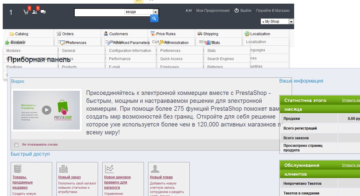This screenshot has height=196, width=360.
Task: Click the green Modules puzzle icon
Action: pyautogui.click(x=7, y=42)
